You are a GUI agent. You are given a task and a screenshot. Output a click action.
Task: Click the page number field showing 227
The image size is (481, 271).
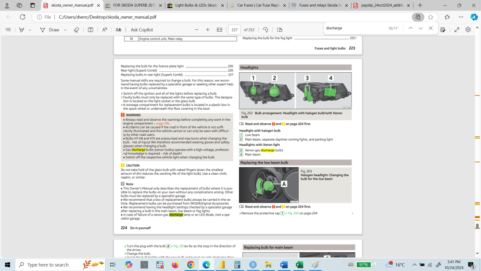tap(234, 30)
